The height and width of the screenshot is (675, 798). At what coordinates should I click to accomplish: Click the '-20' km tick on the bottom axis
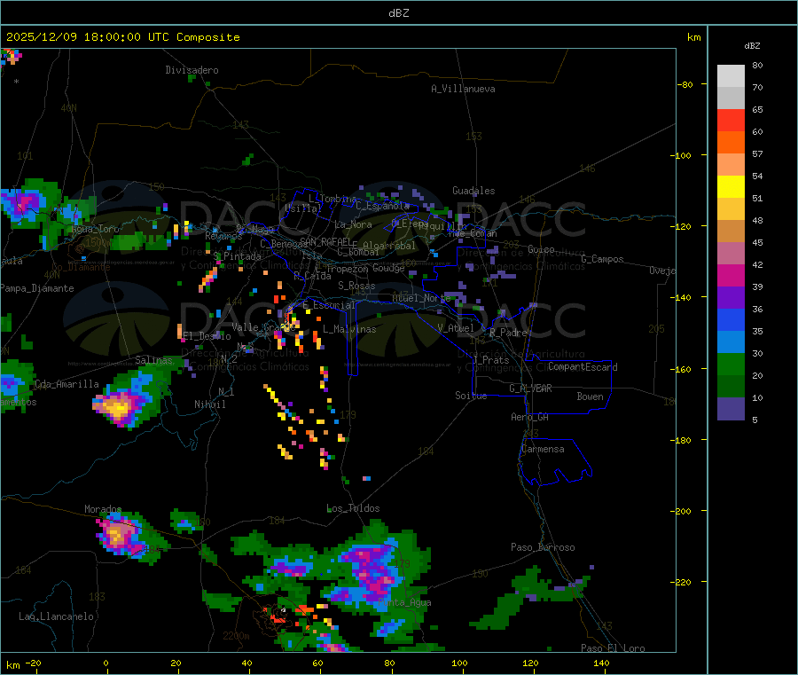[33, 663]
